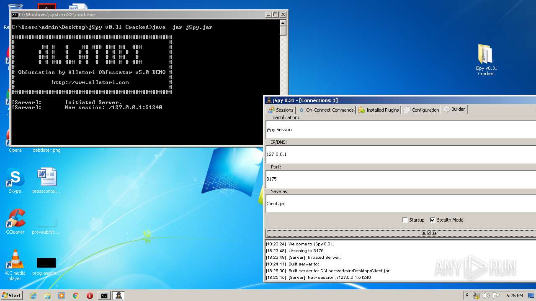536x301 pixels.
Task: Click the IP/DNS field showing 127.0.0.1
Action: [x=401, y=154]
